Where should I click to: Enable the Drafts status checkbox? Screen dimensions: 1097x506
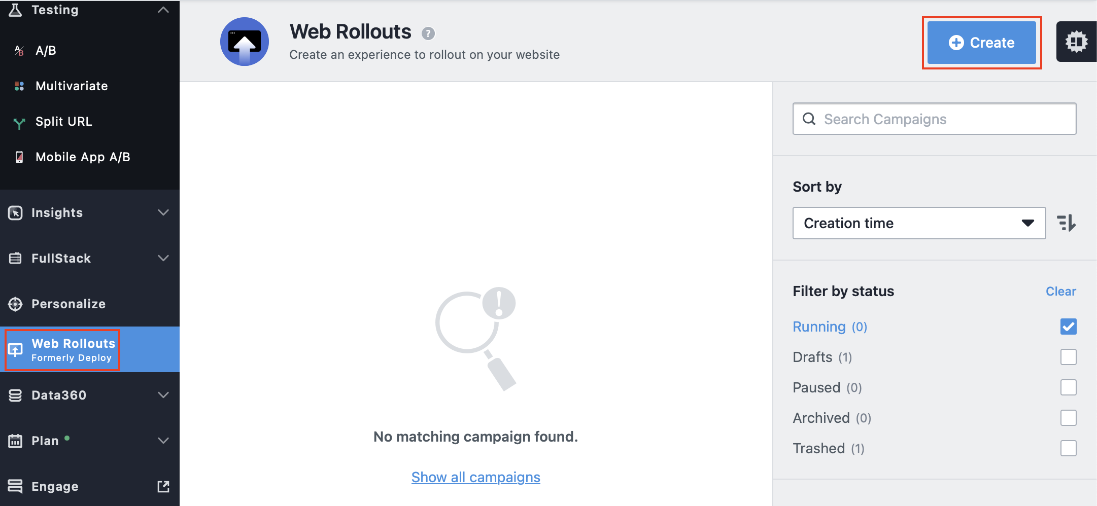click(x=1068, y=357)
